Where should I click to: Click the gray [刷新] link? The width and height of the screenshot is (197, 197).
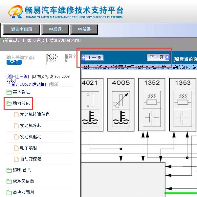(54, 84)
